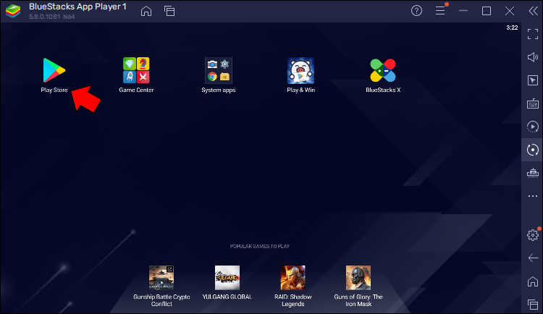Open keyboard controls icon in sidebar

[533, 103]
